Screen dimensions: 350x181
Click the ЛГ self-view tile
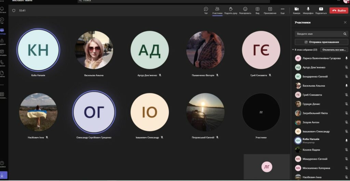[267, 167]
